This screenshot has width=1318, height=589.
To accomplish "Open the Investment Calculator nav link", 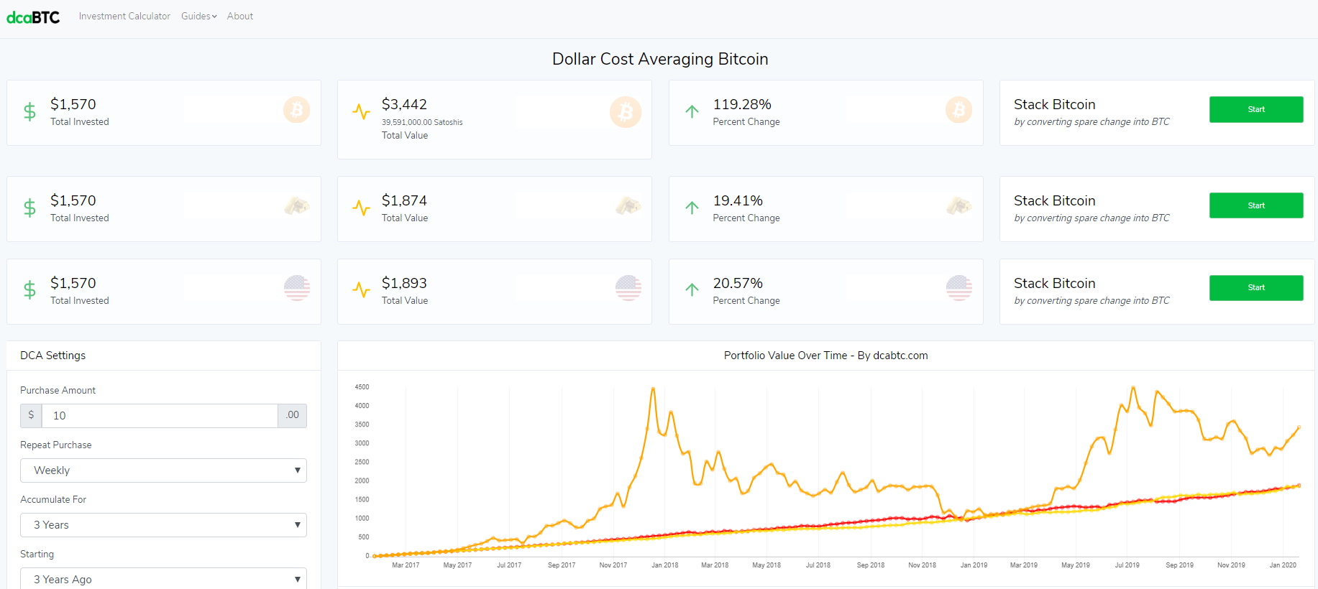I will click(124, 16).
